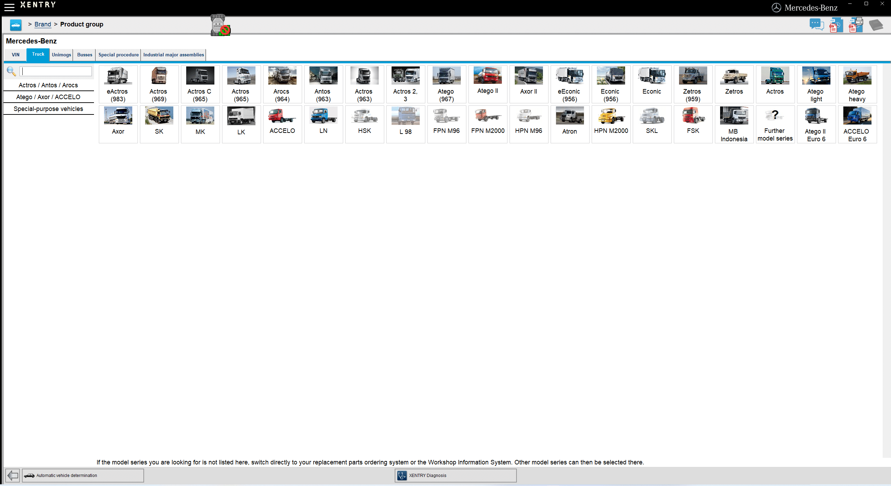Select the MB Indonesia model
This screenshot has height=486, width=891.
[734, 124]
